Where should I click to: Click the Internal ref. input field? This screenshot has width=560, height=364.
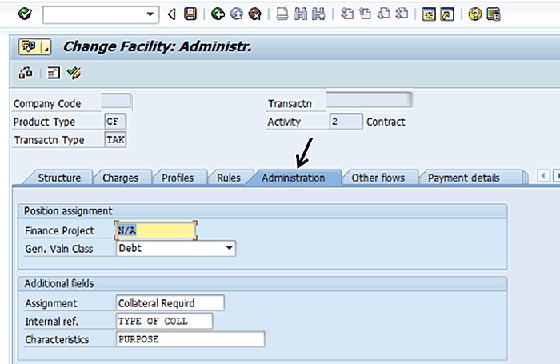coord(163,321)
